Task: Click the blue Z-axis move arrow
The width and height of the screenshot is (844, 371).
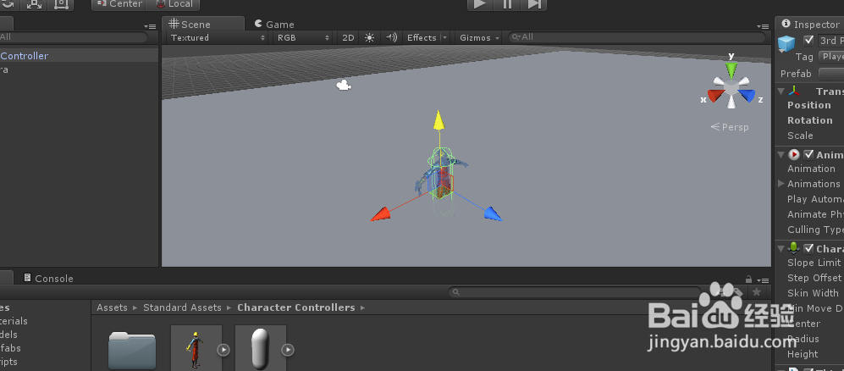Action: click(493, 213)
